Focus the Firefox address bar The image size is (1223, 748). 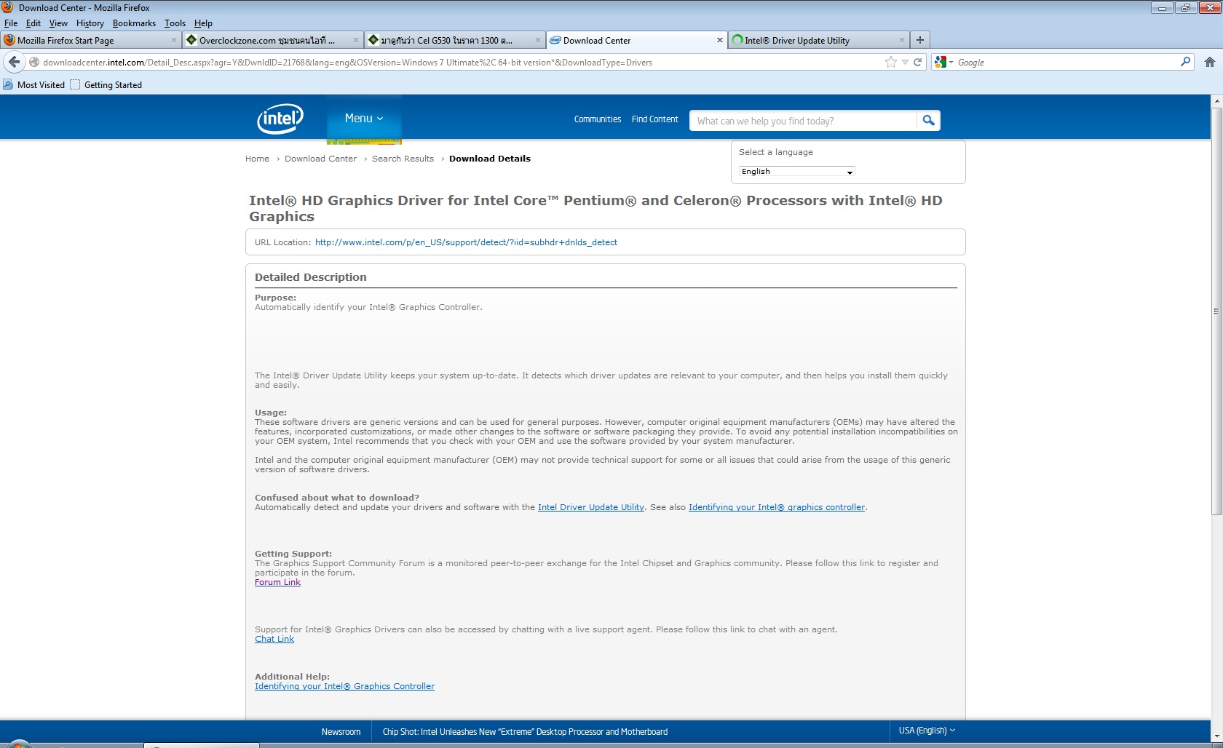459,63
